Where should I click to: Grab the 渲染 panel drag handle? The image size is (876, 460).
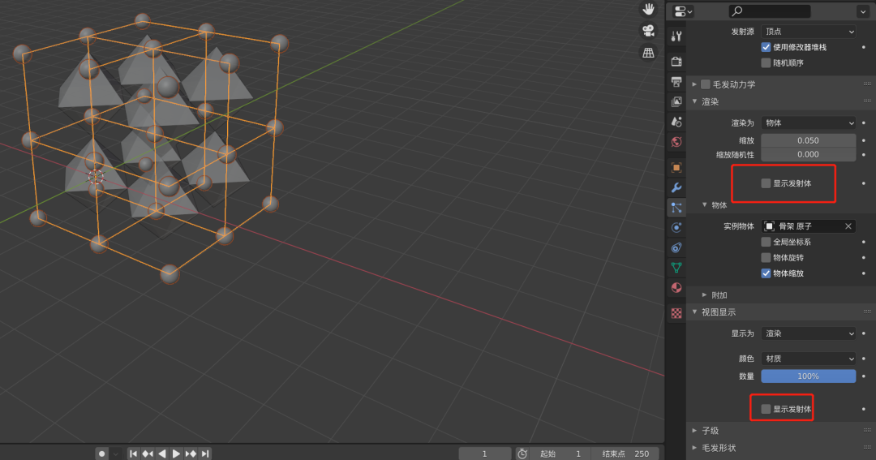[x=867, y=101]
